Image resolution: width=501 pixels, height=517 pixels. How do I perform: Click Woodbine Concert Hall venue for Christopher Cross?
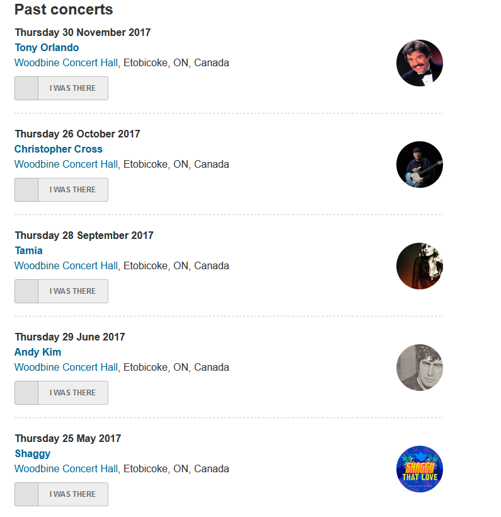[66, 165]
